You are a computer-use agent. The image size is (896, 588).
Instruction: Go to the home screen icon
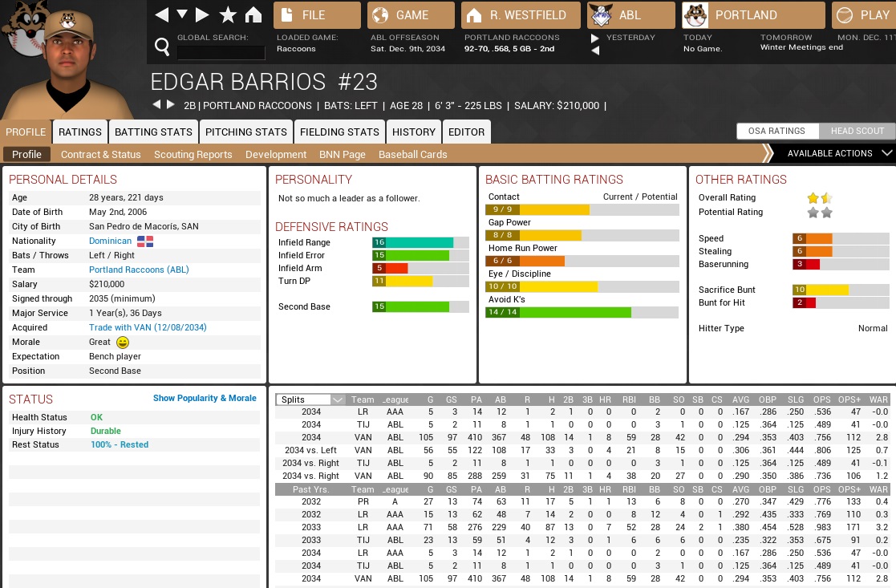click(x=253, y=15)
